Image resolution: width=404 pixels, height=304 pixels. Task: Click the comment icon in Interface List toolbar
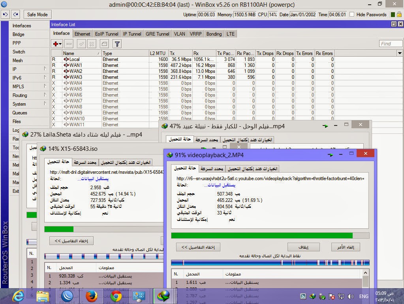coord(104,44)
